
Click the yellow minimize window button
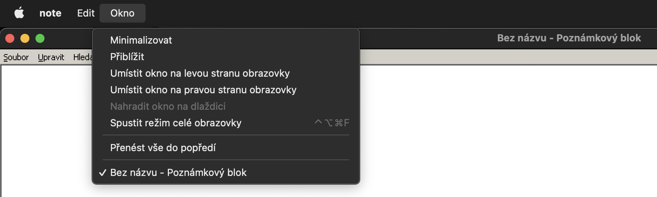click(25, 38)
